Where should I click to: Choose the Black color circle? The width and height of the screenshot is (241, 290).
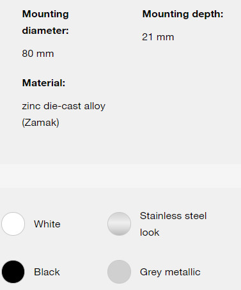[x=13, y=271]
